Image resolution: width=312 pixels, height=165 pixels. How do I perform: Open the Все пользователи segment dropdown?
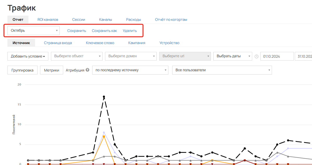[x=222, y=70]
